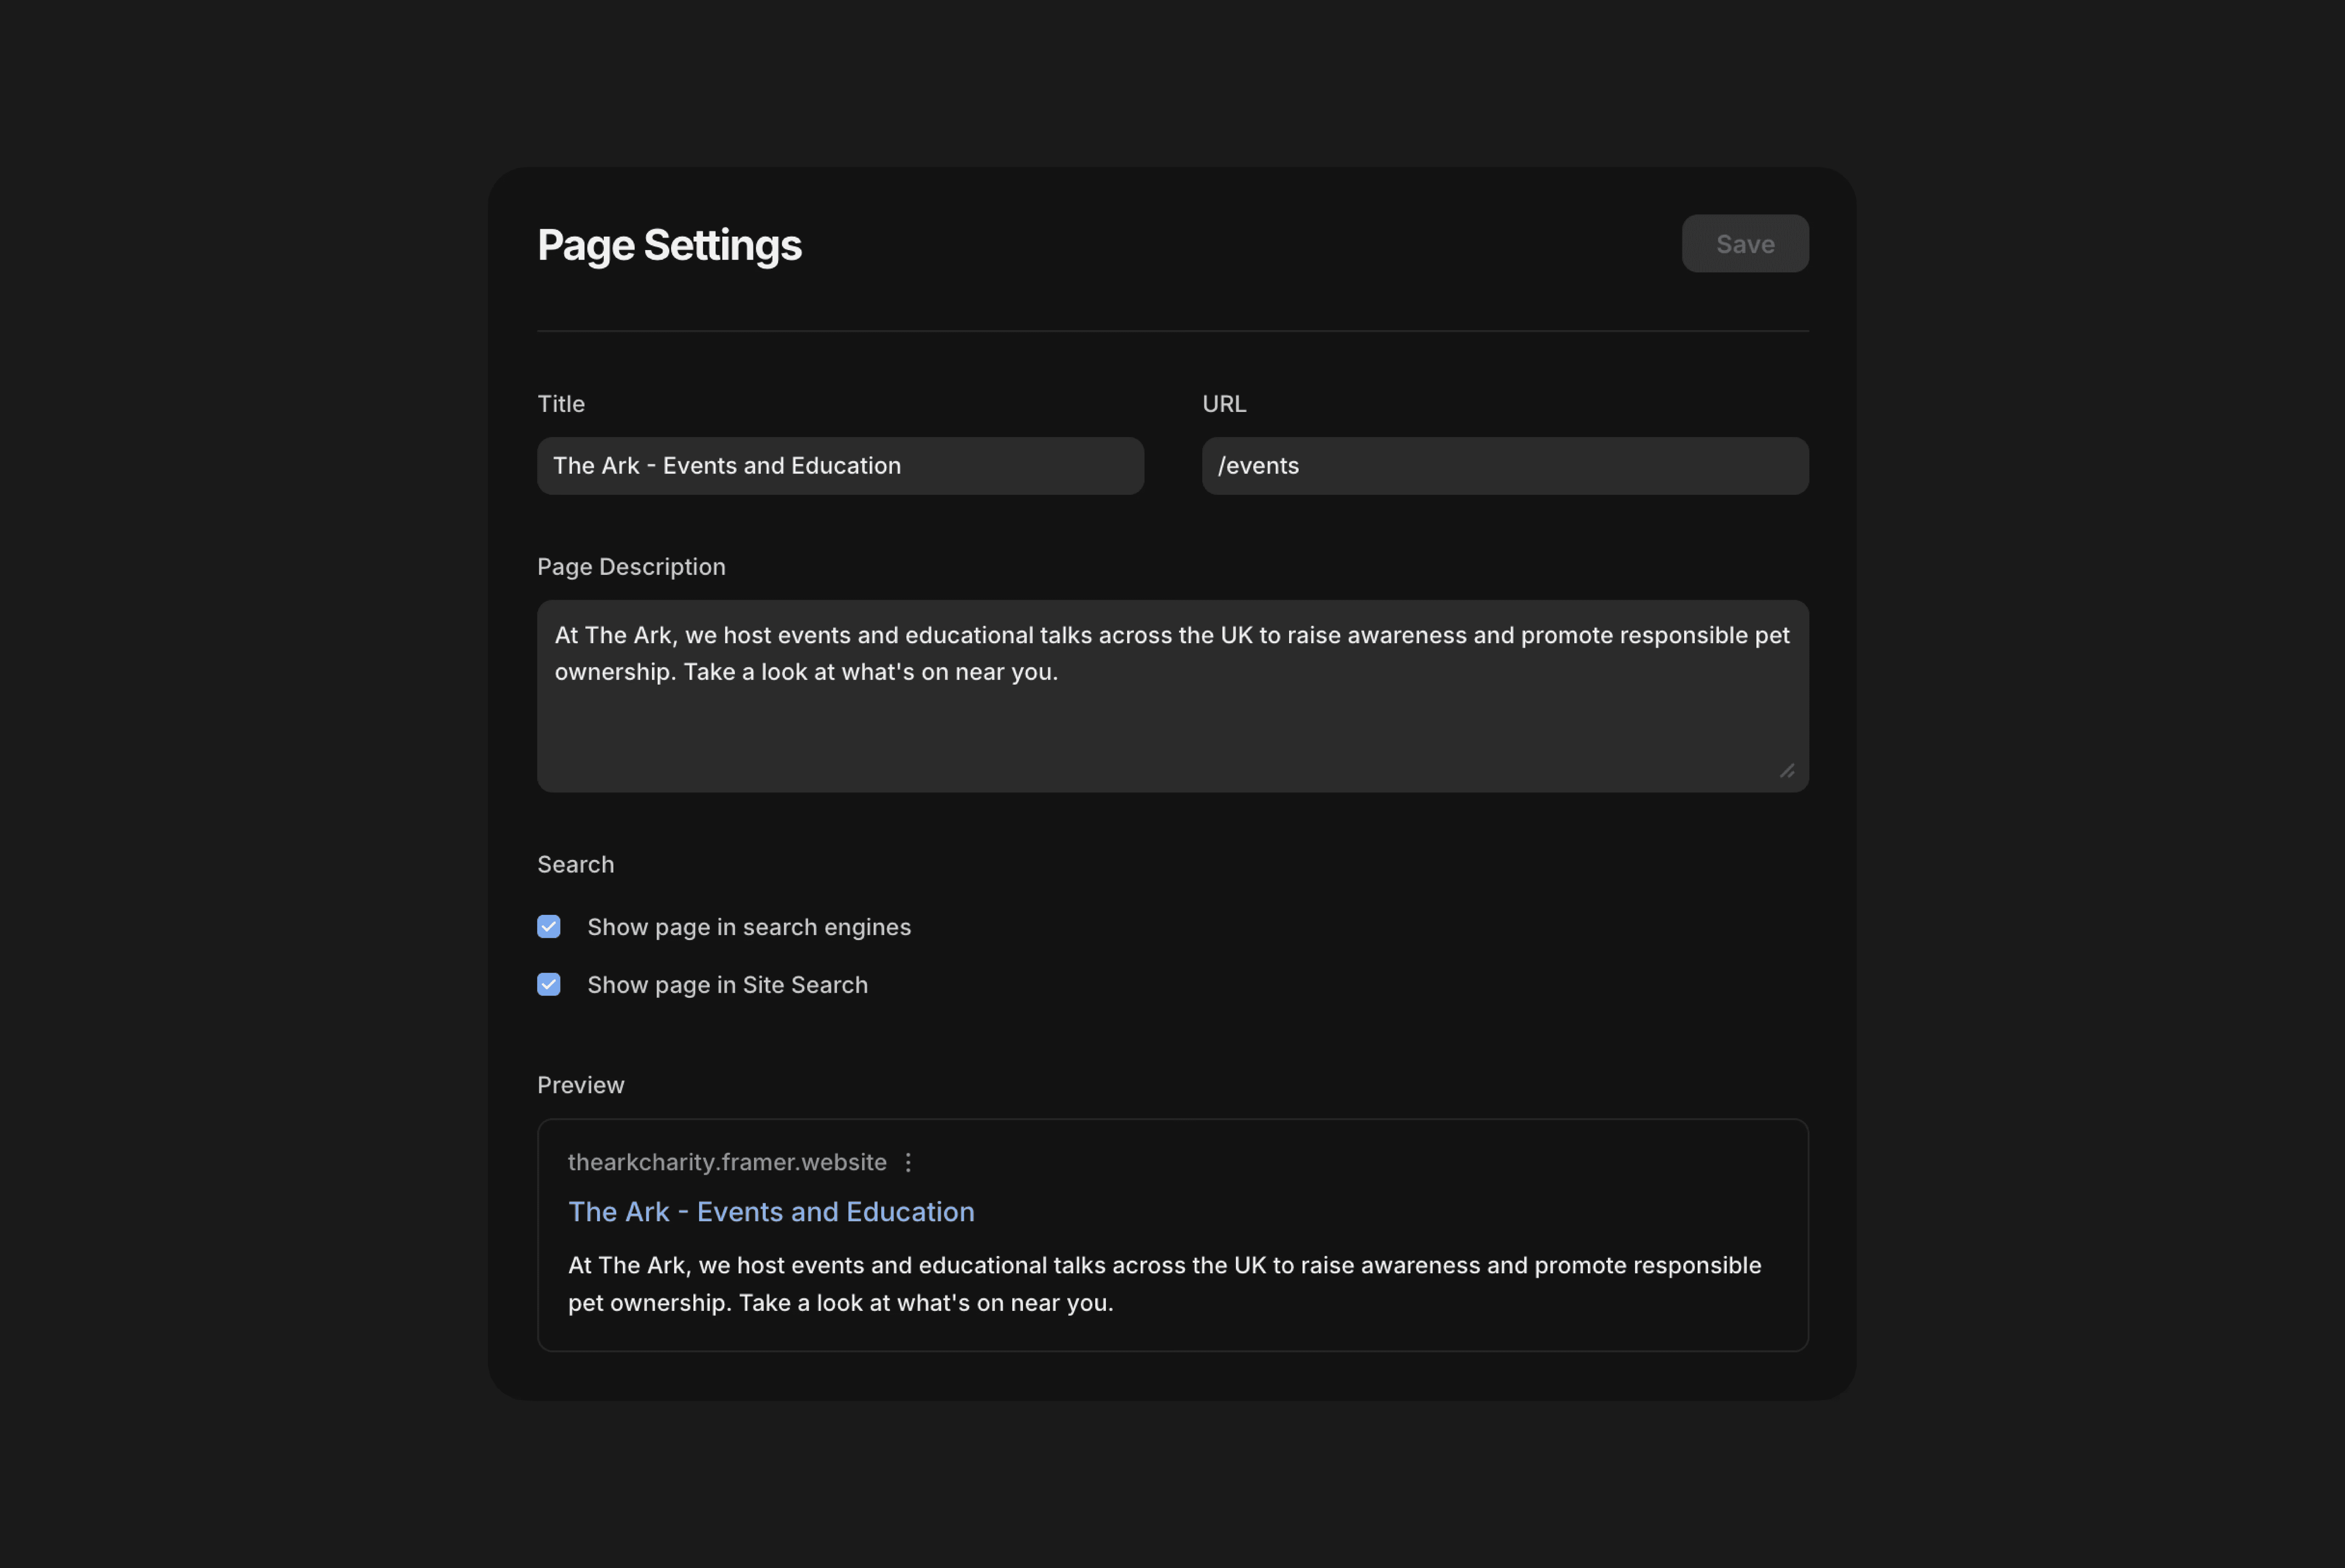2345x1568 pixels.
Task: Focus the URL field containing /events
Action: tap(1504, 466)
